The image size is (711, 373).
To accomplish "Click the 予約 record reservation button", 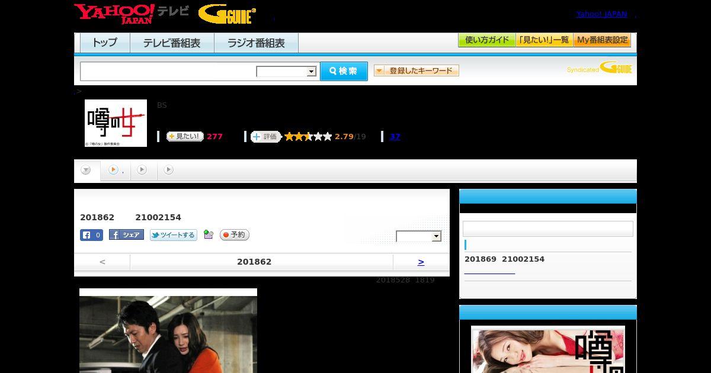I will click(x=235, y=235).
